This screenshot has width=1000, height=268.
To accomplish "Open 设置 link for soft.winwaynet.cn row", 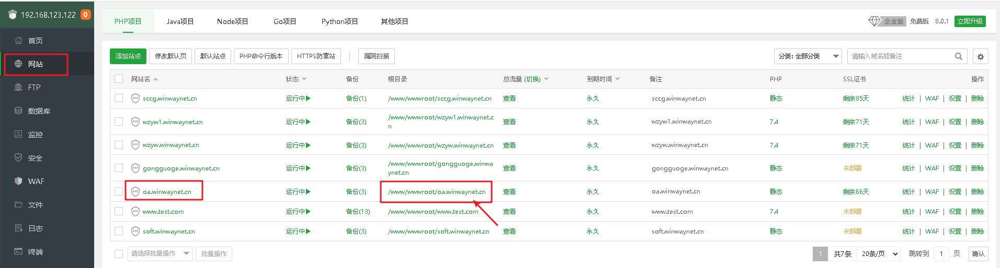I will (955, 232).
